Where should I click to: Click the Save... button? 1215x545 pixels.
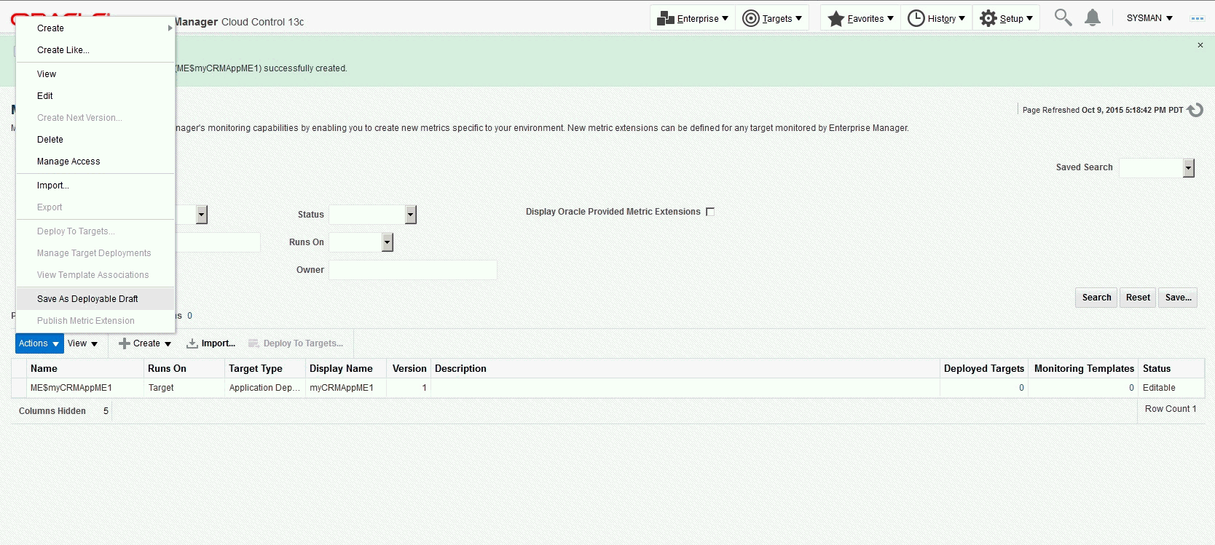[x=1178, y=298]
